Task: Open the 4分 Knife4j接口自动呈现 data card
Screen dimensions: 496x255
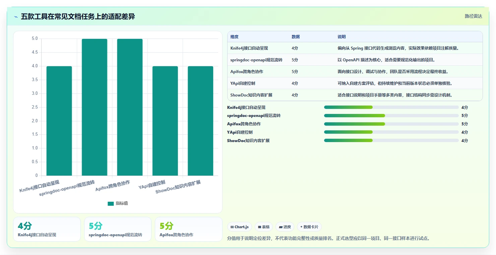Action: (x=47, y=229)
